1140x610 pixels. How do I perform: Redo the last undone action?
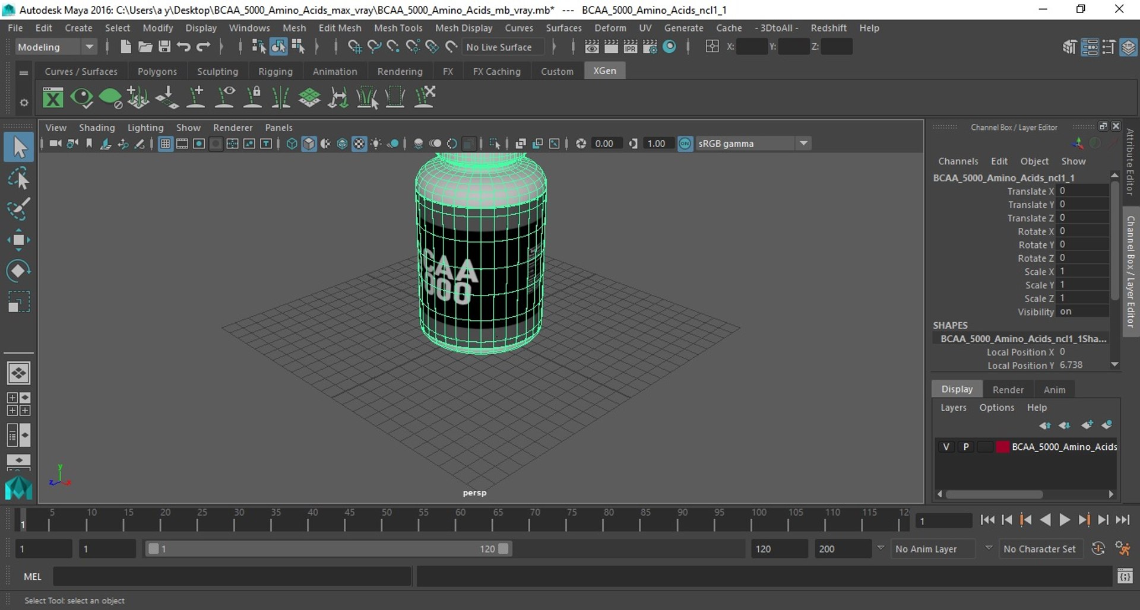203,47
